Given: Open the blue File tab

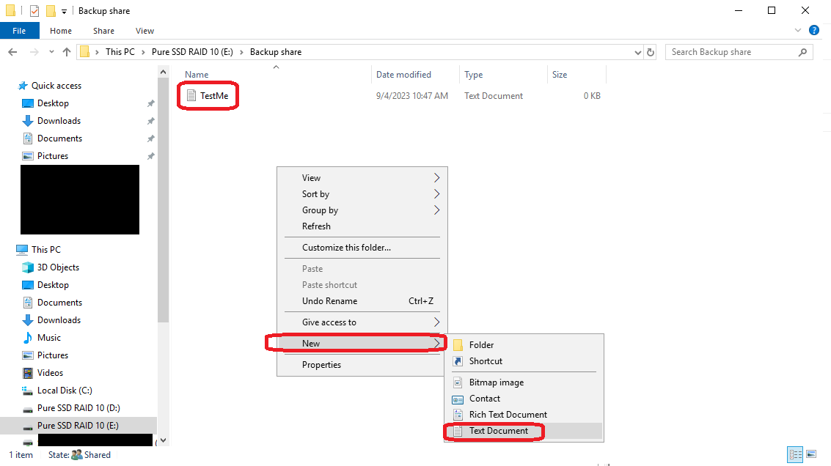Looking at the screenshot, I should coord(19,31).
